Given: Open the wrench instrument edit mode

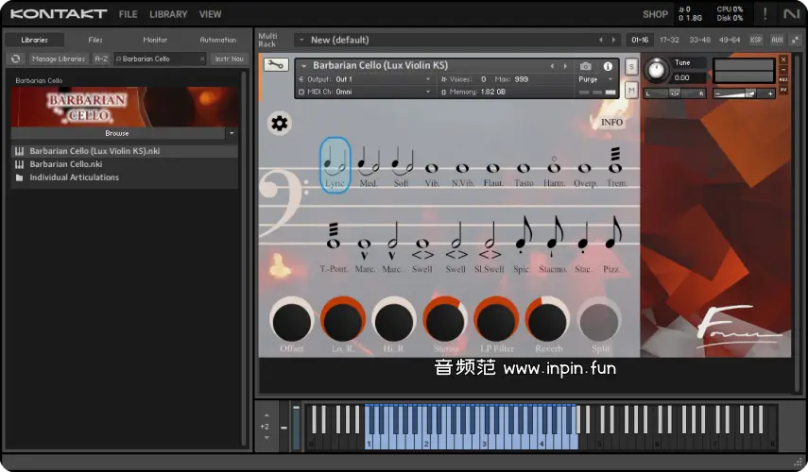Looking at the screenshot, I should point(276,65).
